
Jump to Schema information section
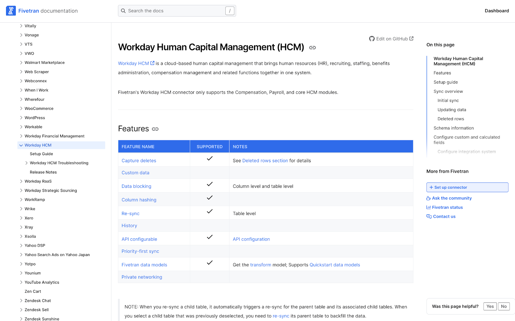(454, 128)
